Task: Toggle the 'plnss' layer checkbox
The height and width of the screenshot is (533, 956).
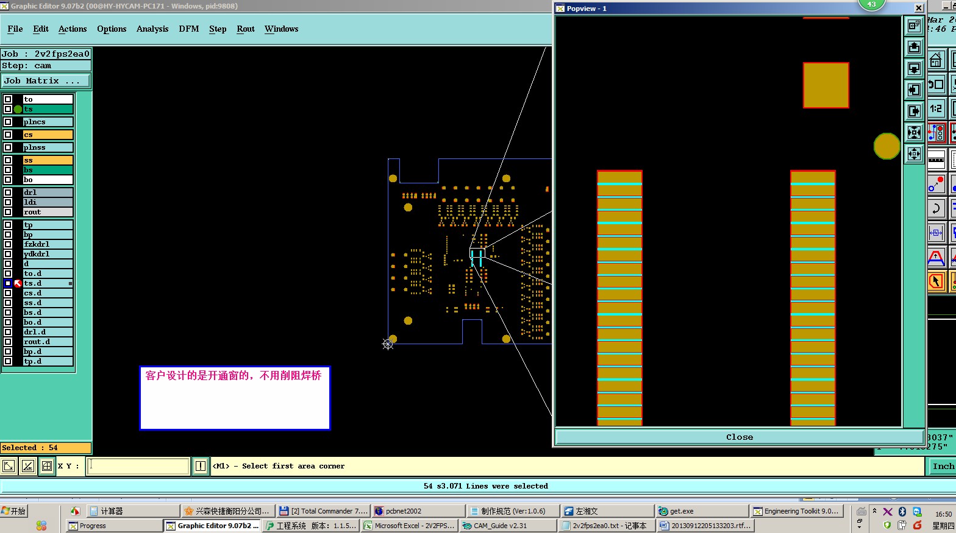Action: coord(8,147)
